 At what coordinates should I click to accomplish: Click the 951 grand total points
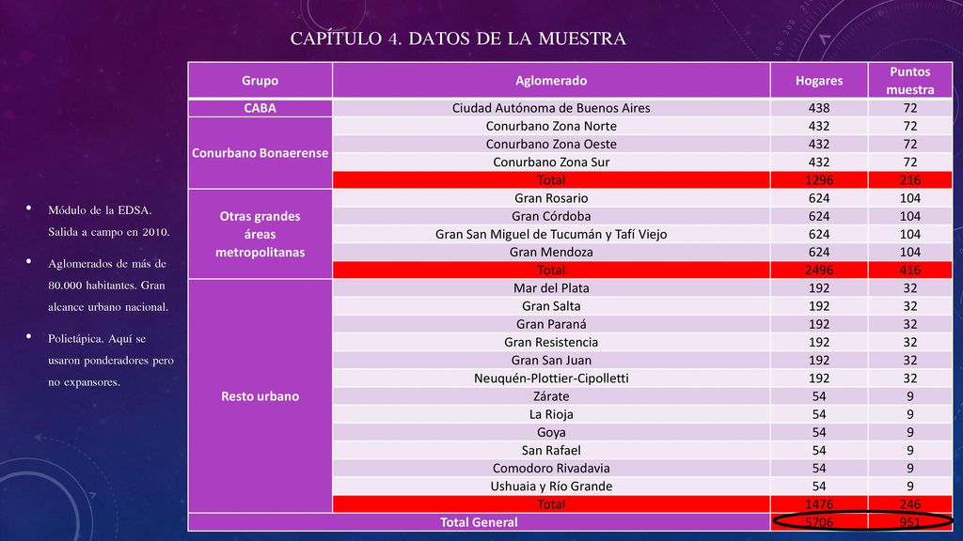click(909, 522)
